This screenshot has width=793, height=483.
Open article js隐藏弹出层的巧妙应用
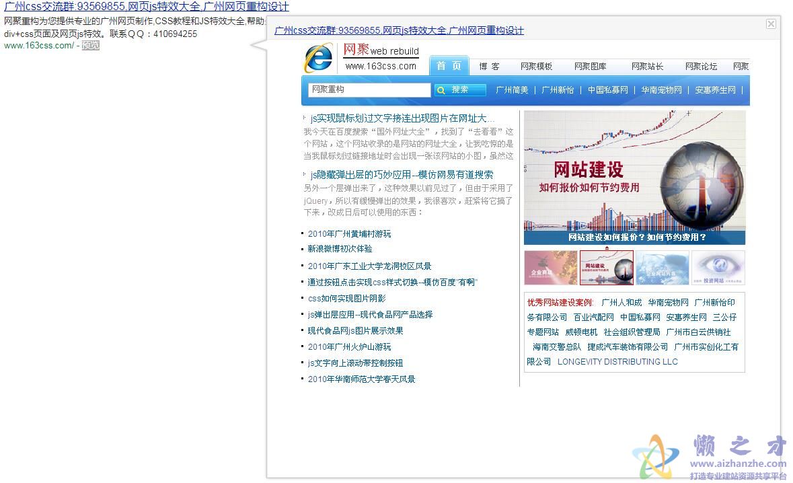click(x=402, y=175)
